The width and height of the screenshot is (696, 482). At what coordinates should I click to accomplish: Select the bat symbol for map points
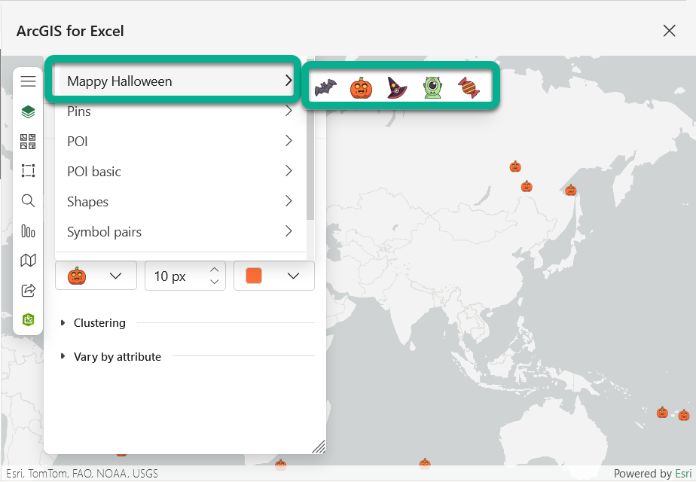[x=325, y=85]
